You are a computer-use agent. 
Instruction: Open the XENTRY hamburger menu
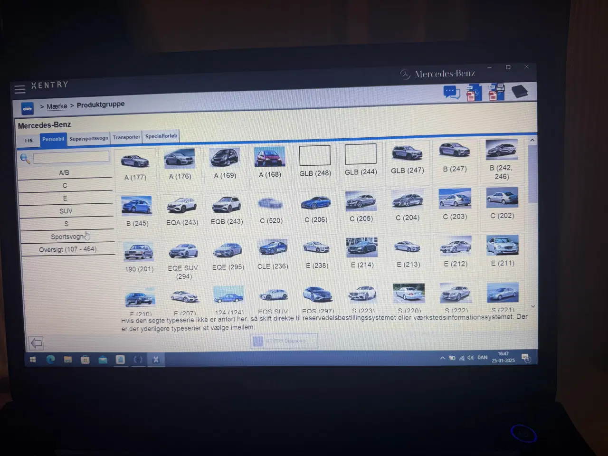[20, 89]
